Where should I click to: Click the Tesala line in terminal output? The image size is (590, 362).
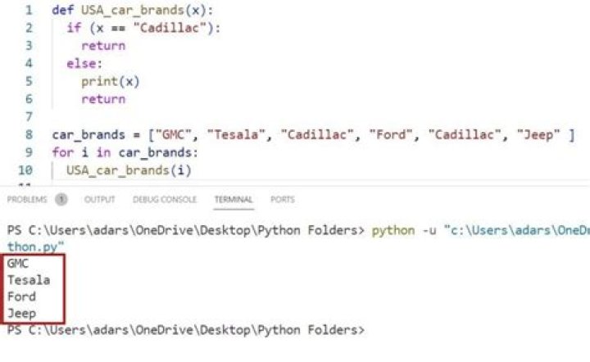pos(29,280)
